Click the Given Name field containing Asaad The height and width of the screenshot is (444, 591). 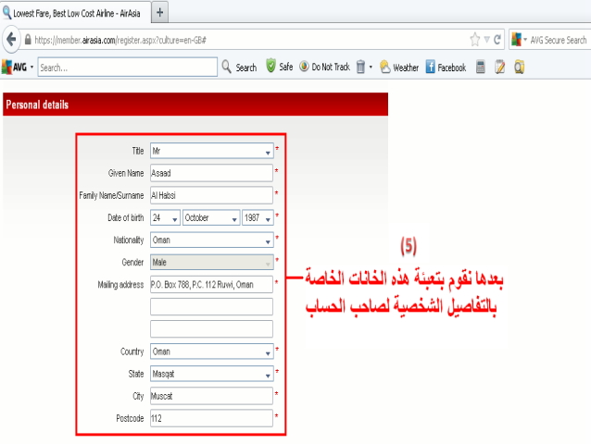(210, 172)
